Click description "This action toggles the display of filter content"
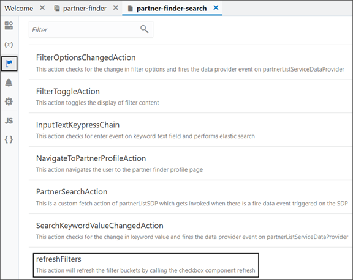 coord(97,103)
